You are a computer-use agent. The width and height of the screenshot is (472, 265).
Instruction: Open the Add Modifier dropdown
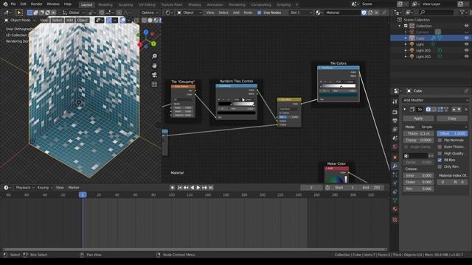point(436,100)
